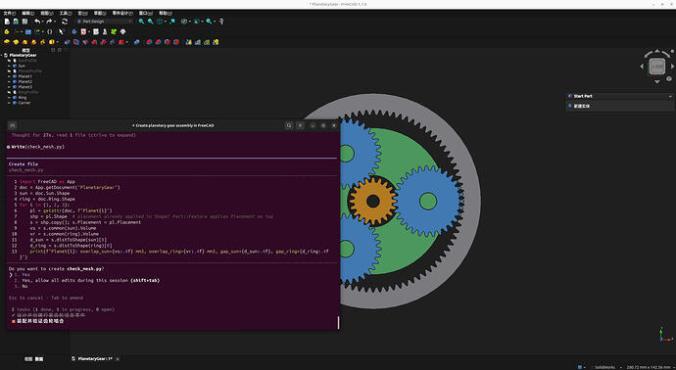The image size is (676, 370).
Task: Rotate view right with navigation cube arrow
Action: (672, 67)
